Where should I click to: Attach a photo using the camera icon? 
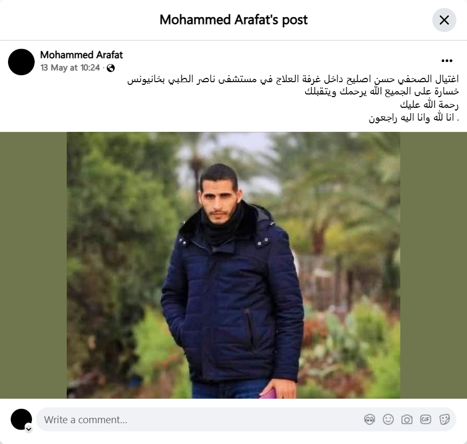(407, 419)
